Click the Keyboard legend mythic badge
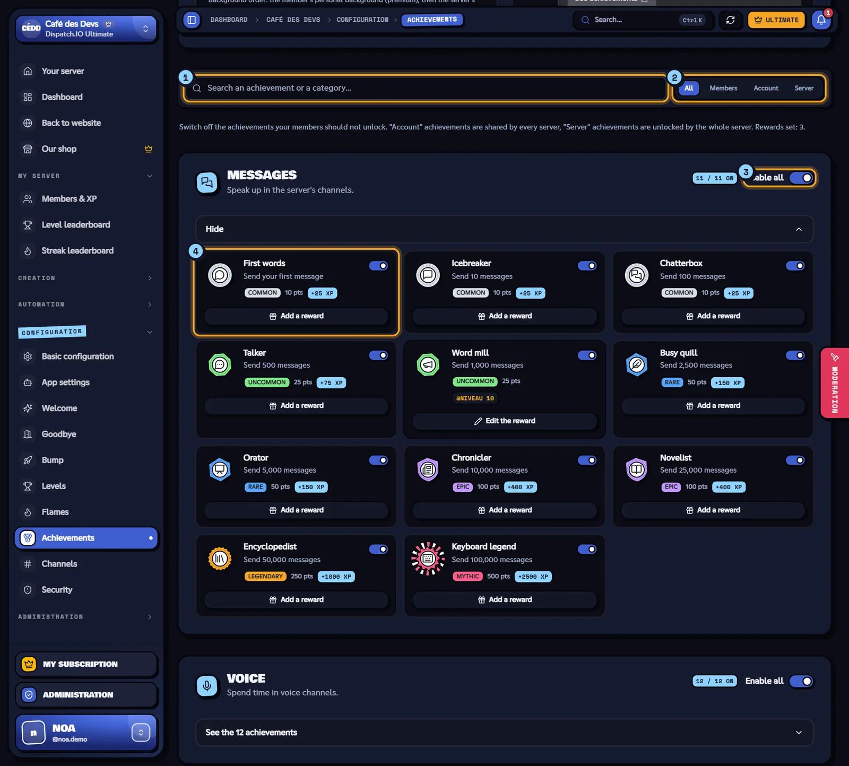The image size is (849, 766). [428, 558]
